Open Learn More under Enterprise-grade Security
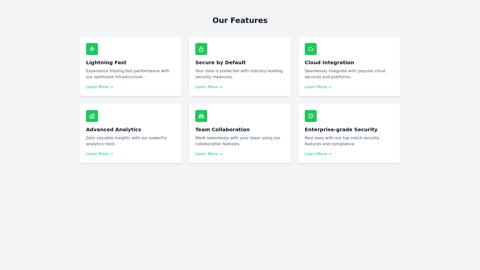480x270 pixels. click(x=318, y=154)
